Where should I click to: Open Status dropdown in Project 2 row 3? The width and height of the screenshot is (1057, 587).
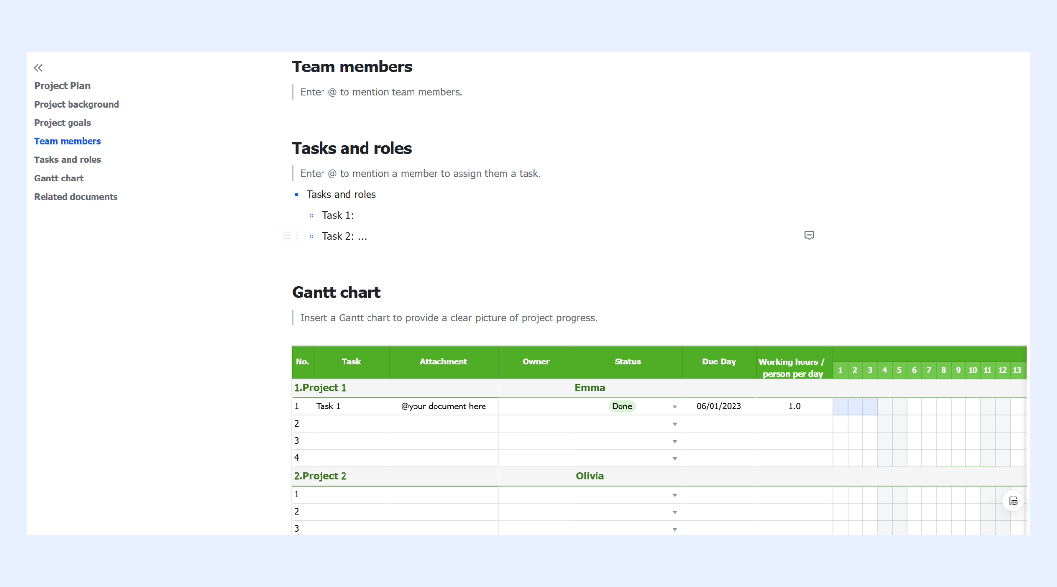tap(675, 529)
